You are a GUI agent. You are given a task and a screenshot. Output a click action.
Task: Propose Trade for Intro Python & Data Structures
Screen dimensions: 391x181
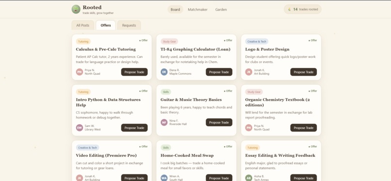134,128
